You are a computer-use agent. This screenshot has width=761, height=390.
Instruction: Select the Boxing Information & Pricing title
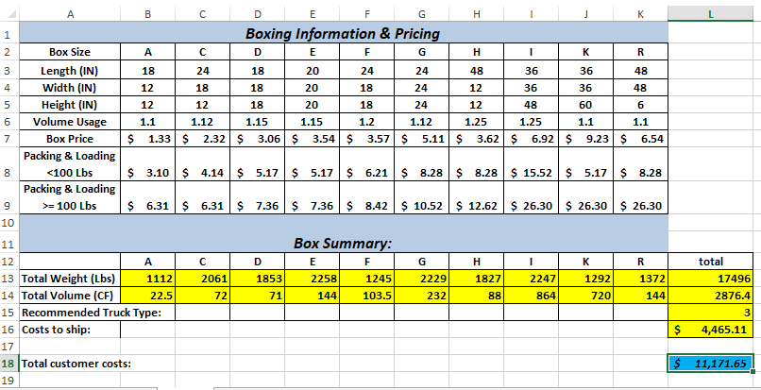point(343,33)
